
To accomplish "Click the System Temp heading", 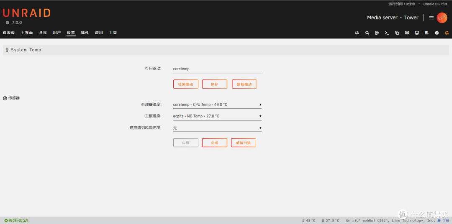I will [x=26, y=50].
